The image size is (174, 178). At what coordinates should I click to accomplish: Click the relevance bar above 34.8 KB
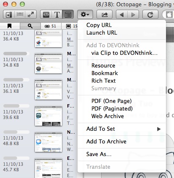16,54
